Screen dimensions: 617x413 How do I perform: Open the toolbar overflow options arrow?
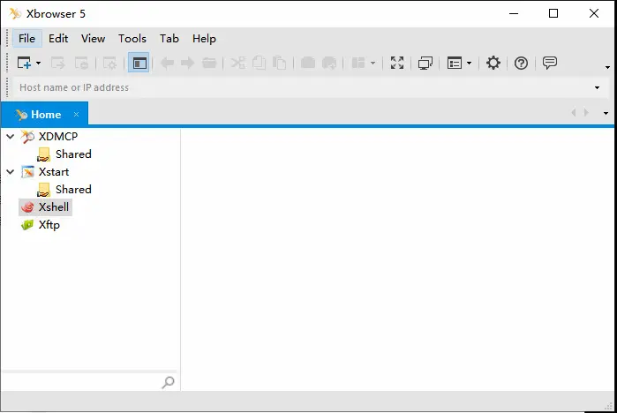[607, 67]
